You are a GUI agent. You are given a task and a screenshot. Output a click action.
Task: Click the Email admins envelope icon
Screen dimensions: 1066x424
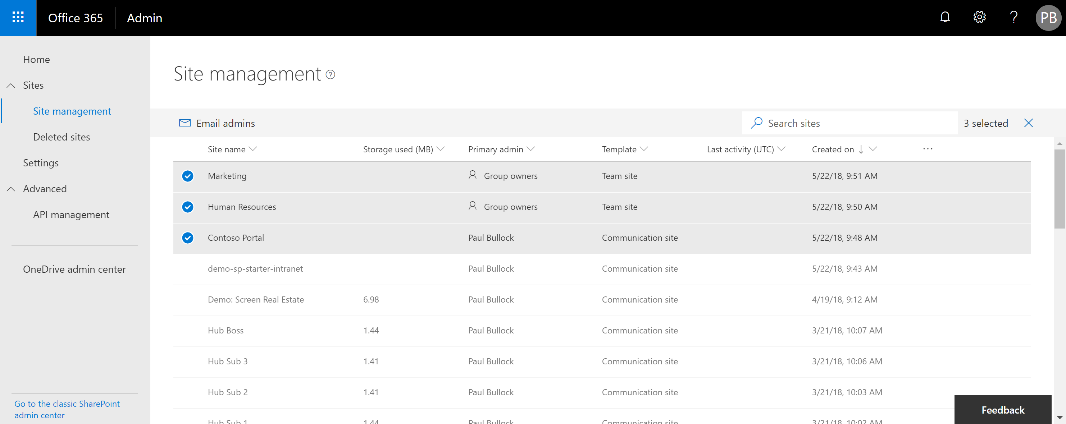coord(184,123)
